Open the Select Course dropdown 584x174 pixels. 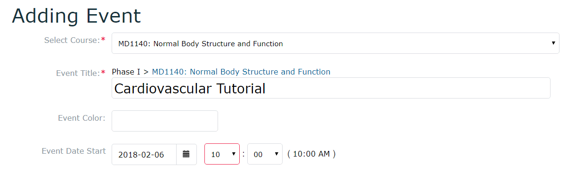tap(335, 43)
